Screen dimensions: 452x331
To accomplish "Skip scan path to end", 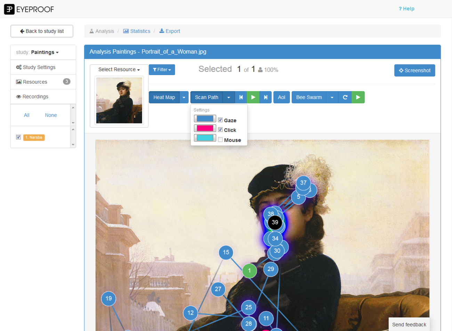I will point(266,97).
